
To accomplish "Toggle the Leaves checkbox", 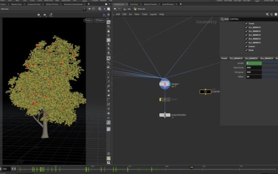I will pyautogui.click(x=247, y=47).
